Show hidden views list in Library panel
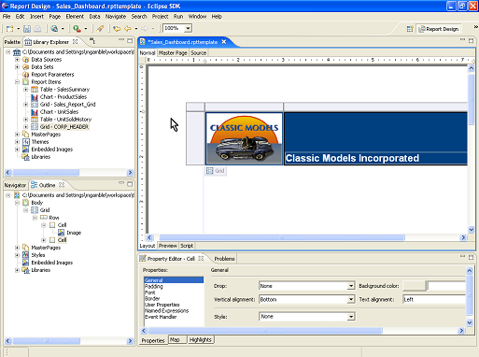Viewport: 479px width, 357px height. point(92,40)
